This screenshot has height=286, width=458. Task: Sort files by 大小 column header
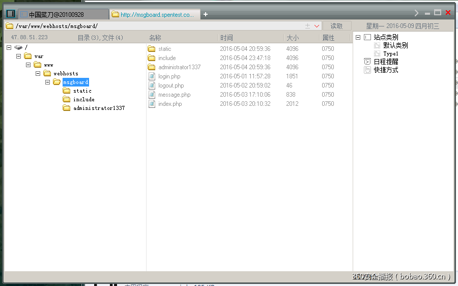(x=293, y=38)
